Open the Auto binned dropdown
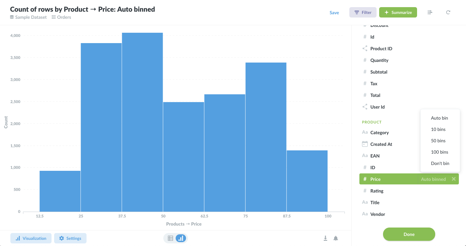 [433, 179]
